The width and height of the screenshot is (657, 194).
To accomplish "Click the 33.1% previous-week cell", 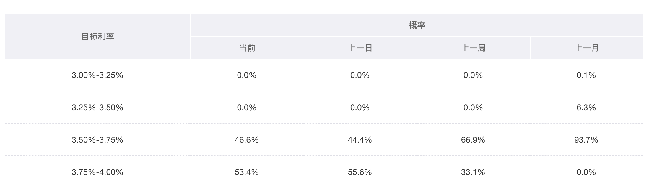I will coord(473,172).
